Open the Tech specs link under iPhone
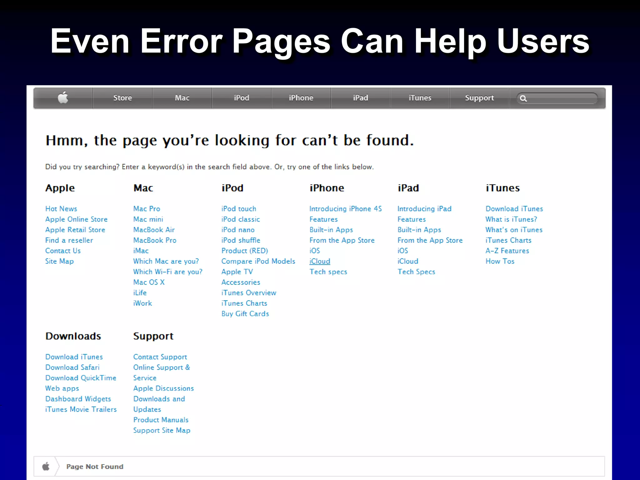The image size is (640, 480). pos(328,272)
